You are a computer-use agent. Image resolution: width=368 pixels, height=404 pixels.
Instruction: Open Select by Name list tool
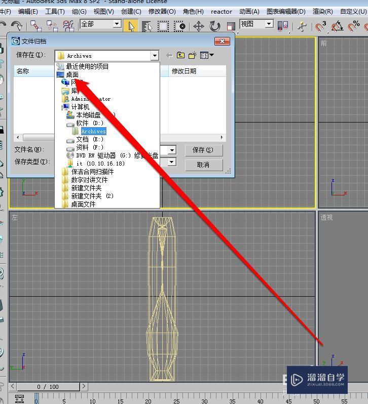tap(146, 26)
